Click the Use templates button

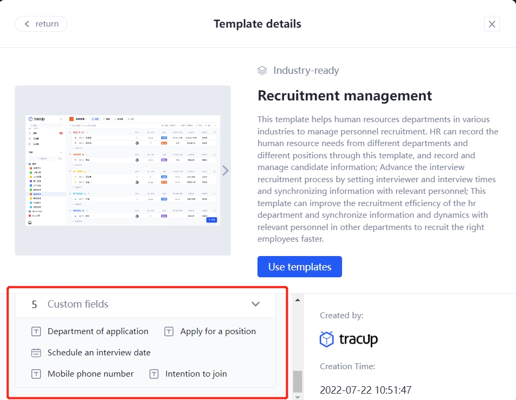click(299, 266)
